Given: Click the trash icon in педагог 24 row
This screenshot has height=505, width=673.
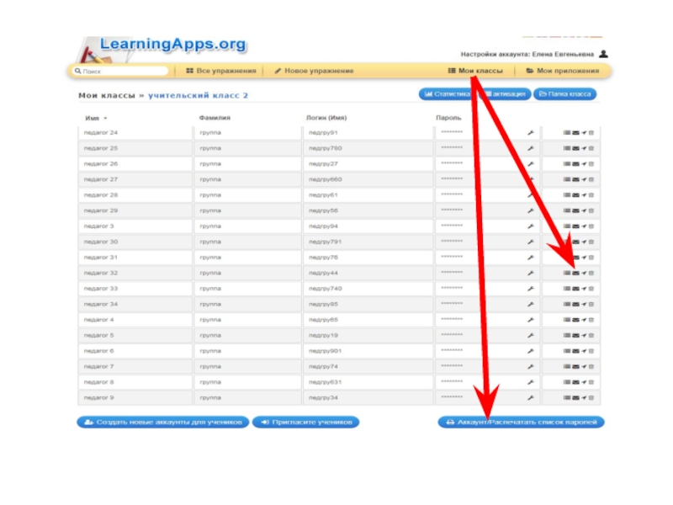Looking at the screenshot, I should (x=591, y=133).
